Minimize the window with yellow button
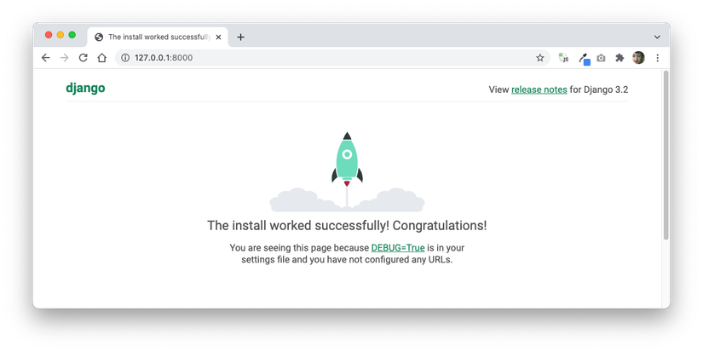The image size is (703, 352). [x=61, y=35]
